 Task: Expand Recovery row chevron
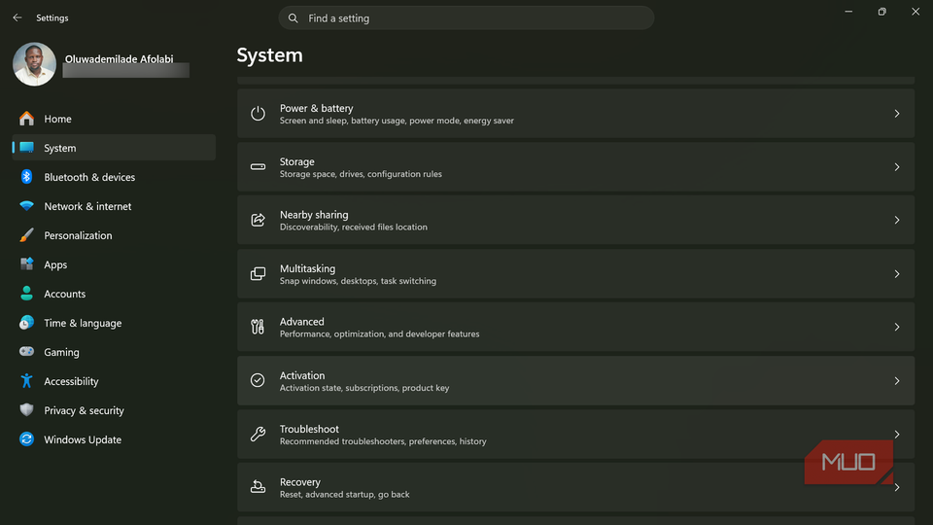point(897,487)
